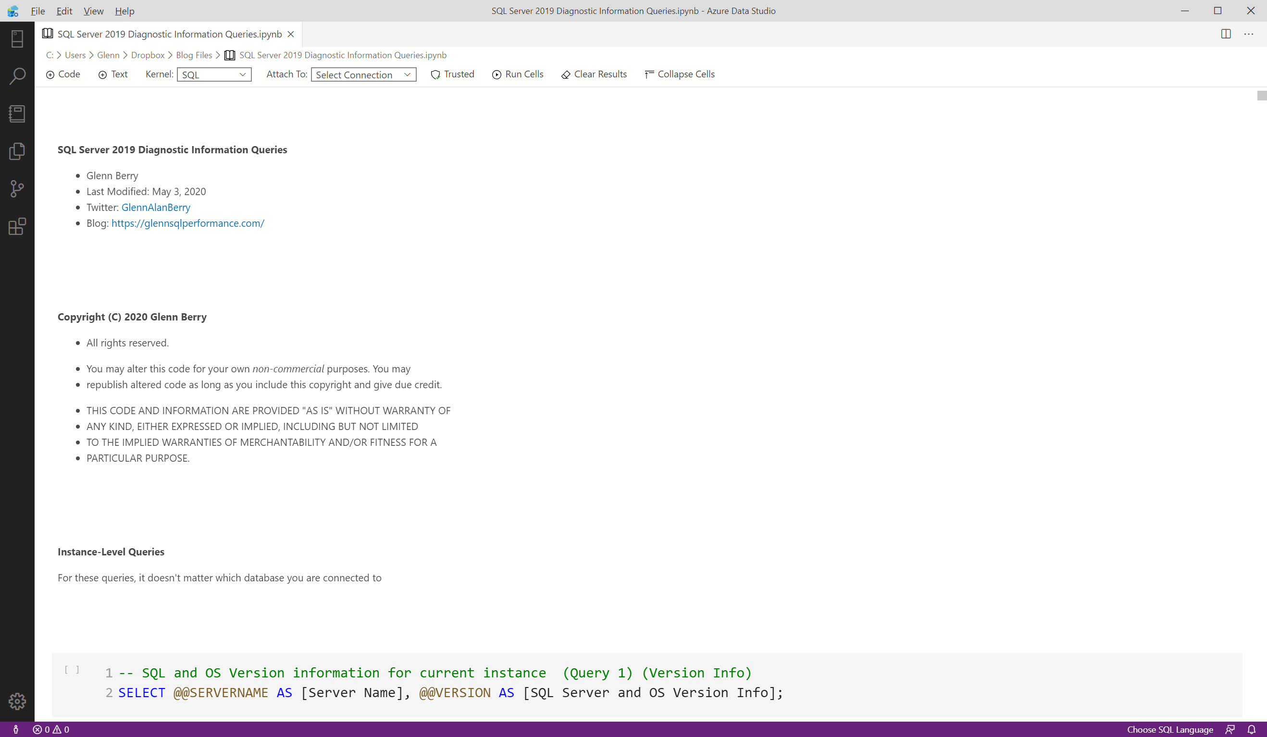Screen dimensions: 1267x737
Task: Click the Blog Files breadcrumb segment
Action: click(194, 55)
